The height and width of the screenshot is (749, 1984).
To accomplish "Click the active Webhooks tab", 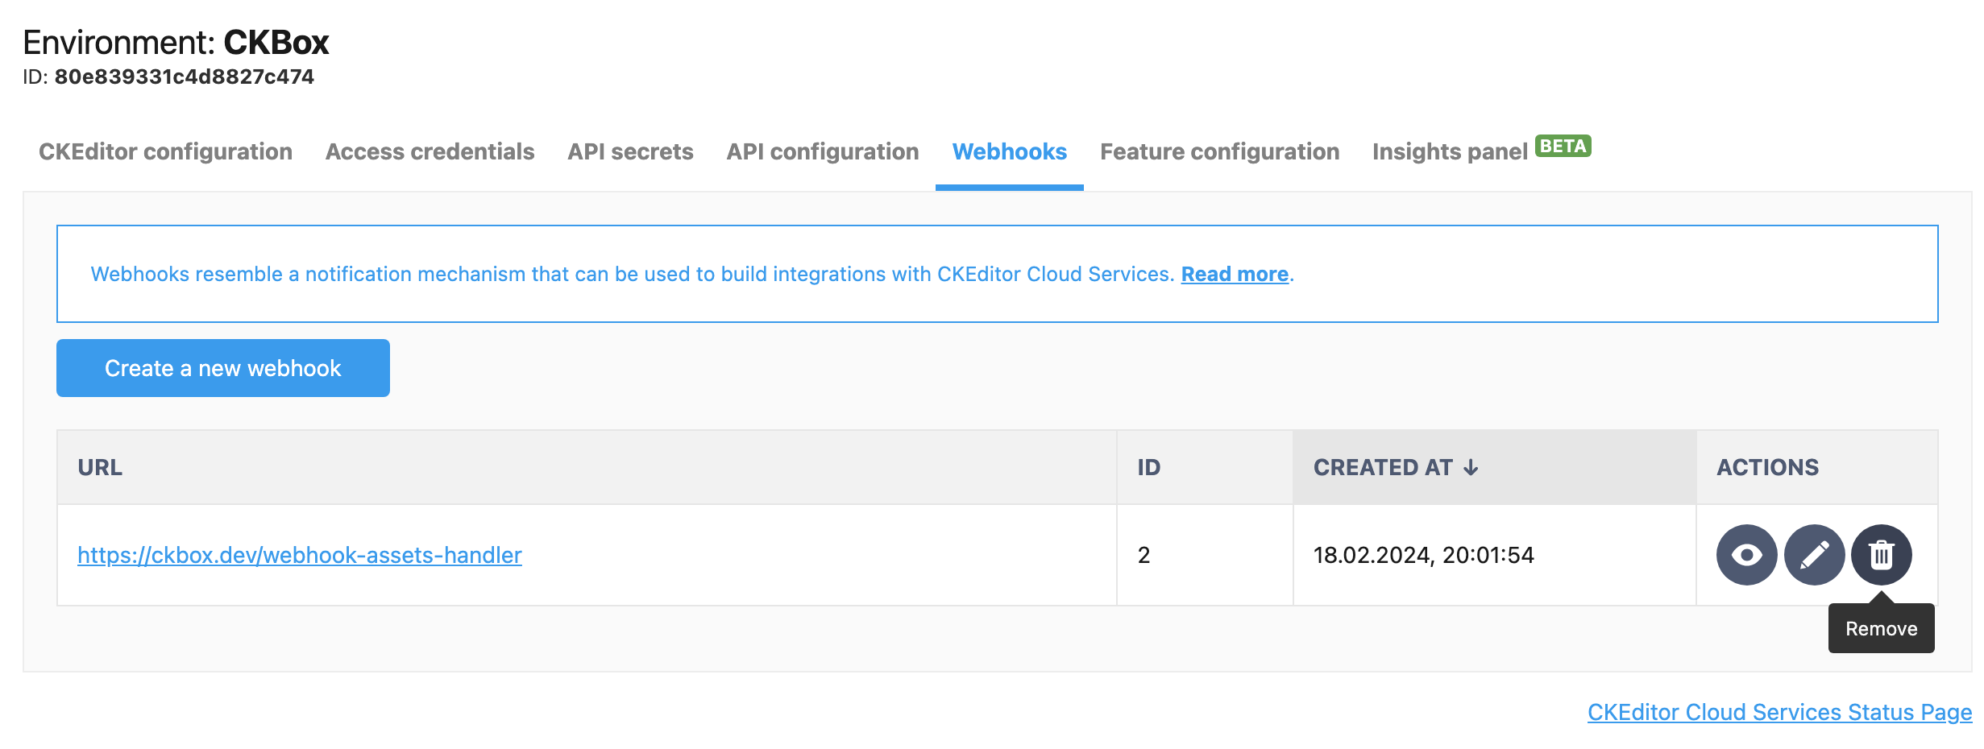I will (1009, 152).
